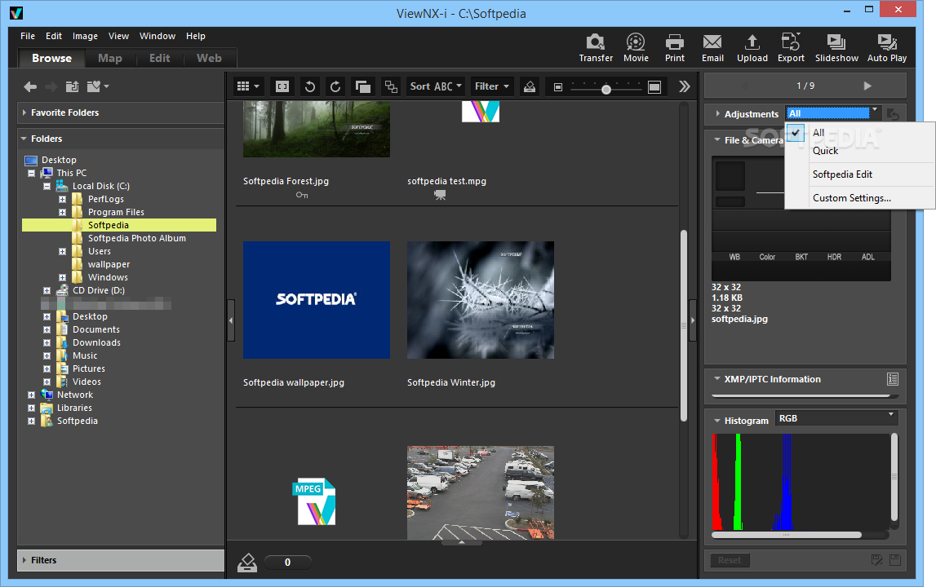Open the Filter dropdown
936x587 pixels.
[x=492, y=86]
